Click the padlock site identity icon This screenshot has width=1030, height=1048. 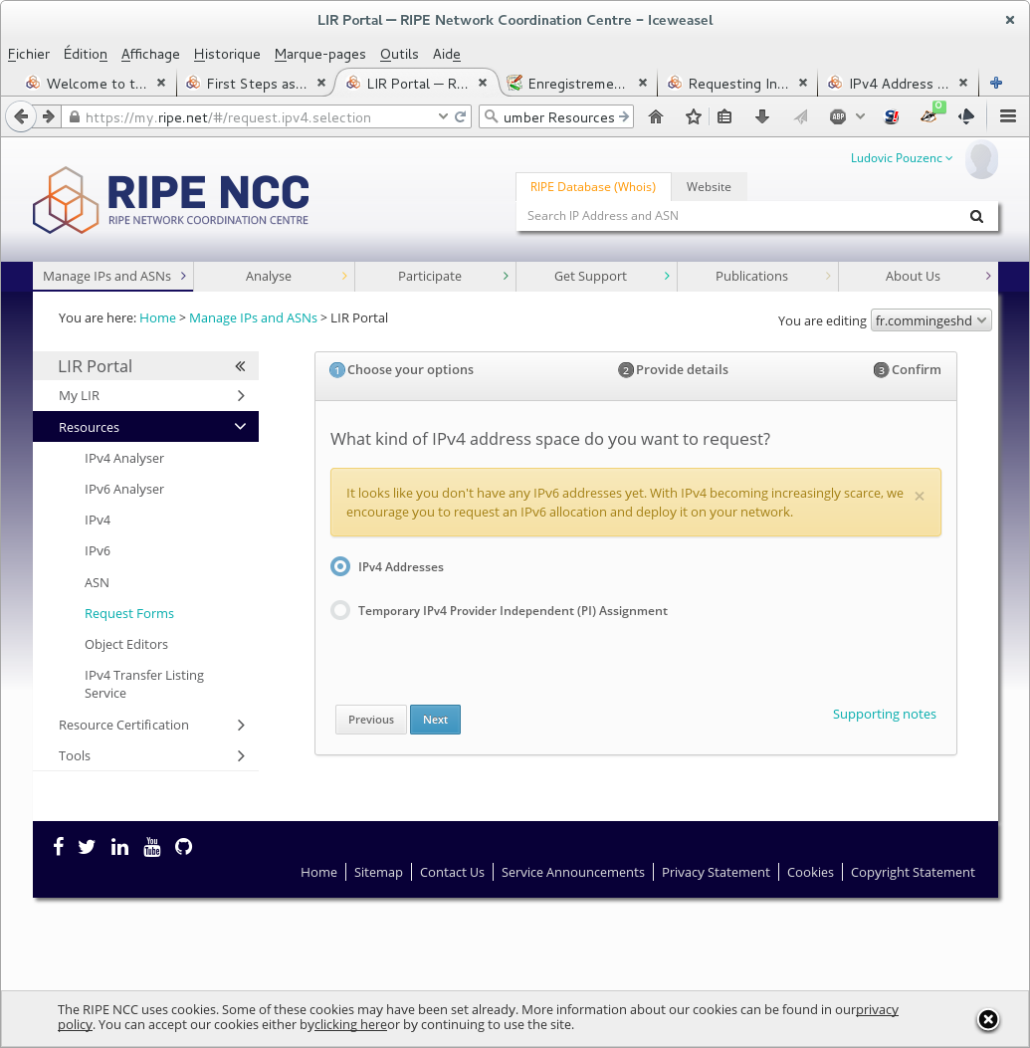tap(75, 117)
